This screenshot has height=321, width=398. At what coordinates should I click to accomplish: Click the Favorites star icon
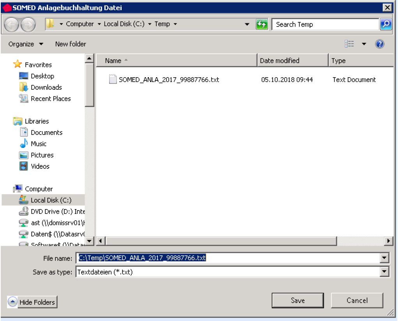[17, 64]
